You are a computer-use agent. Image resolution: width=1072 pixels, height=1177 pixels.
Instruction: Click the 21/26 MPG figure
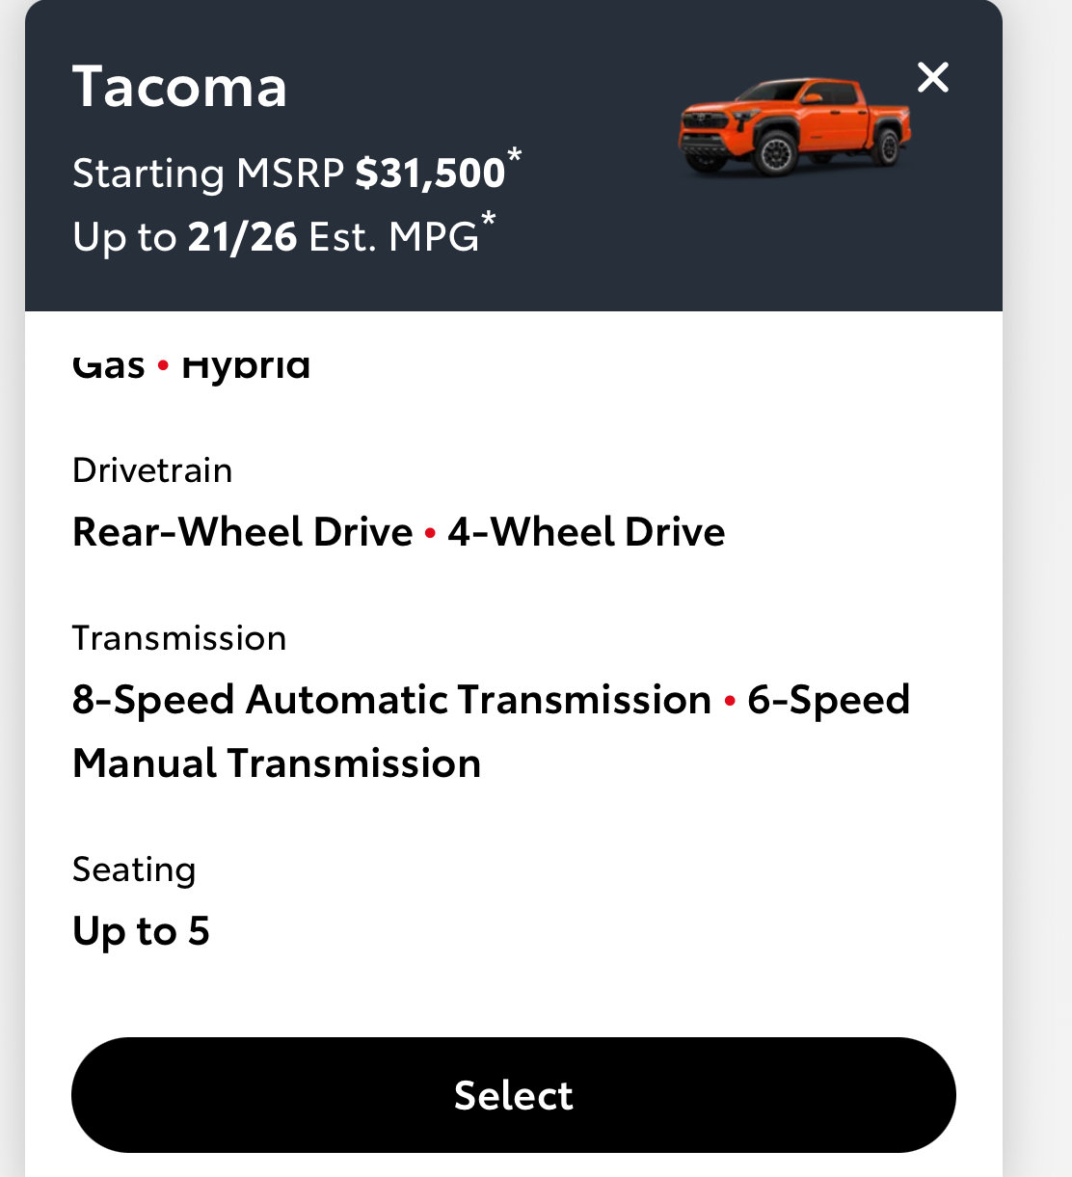(242, 237)
